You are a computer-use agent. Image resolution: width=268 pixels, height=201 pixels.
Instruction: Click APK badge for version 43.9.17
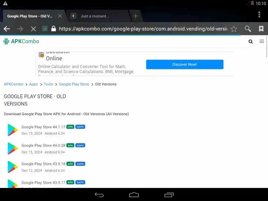coord(70,182)
